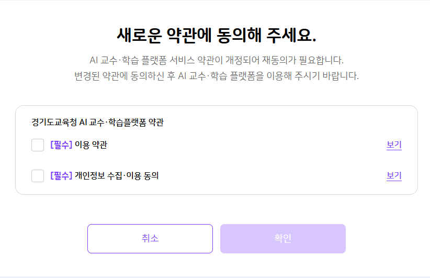Open 보기 link for 이용 약관
The image size is (430, 278).
(394, 144)
